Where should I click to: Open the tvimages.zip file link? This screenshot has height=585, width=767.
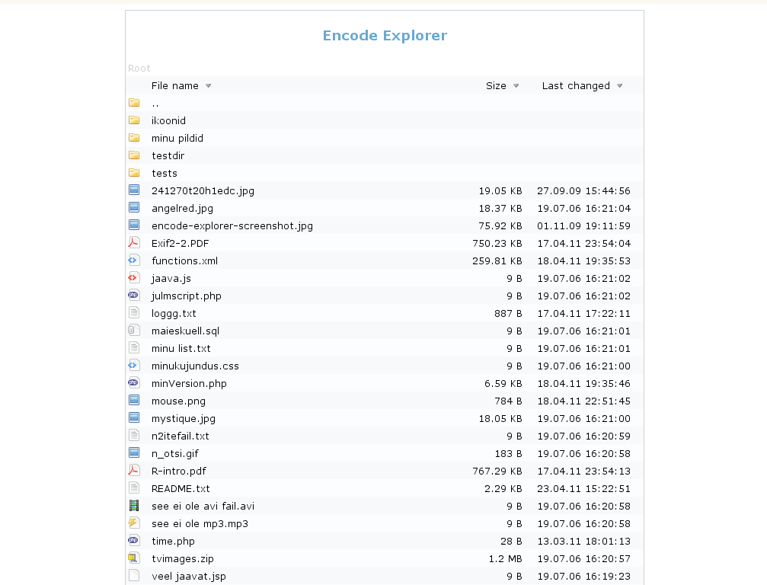click(183, 558)
